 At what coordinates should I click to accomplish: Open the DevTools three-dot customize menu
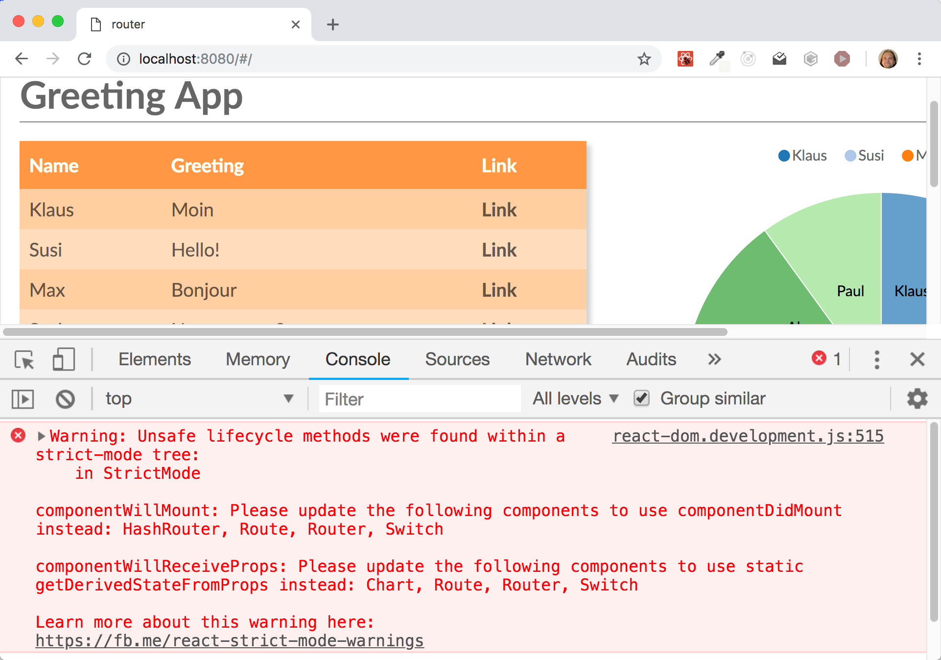pyautogui.click(x=877, y=359)
